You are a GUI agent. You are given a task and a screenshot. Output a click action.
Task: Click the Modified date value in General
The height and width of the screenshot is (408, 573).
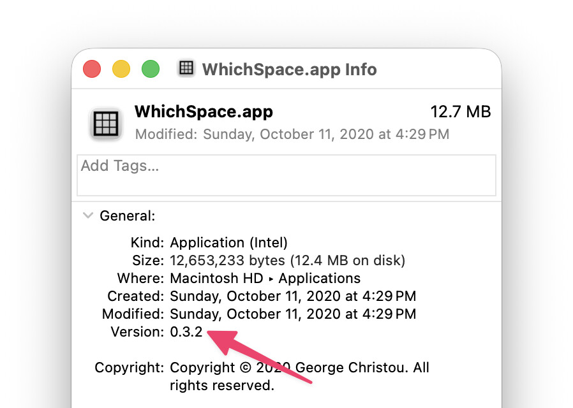click(x=293, y=314)
